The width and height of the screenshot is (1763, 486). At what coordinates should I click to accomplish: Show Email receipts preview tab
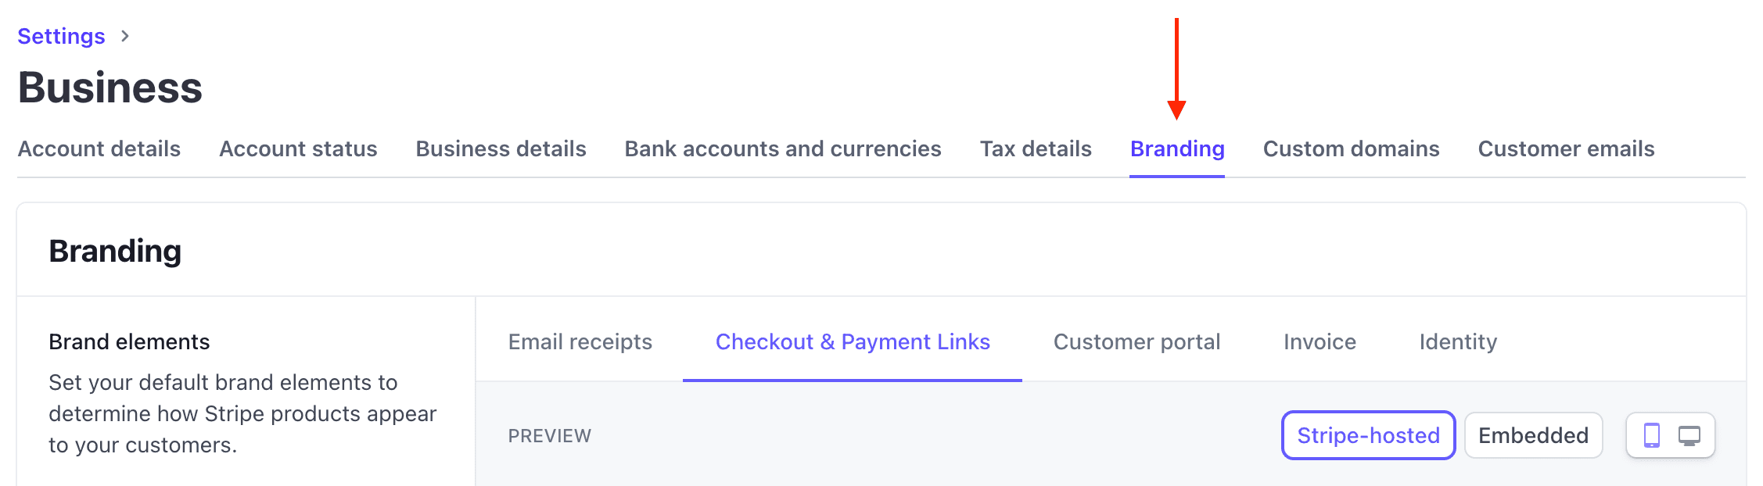pyautogui.click(x=580, y=341)
